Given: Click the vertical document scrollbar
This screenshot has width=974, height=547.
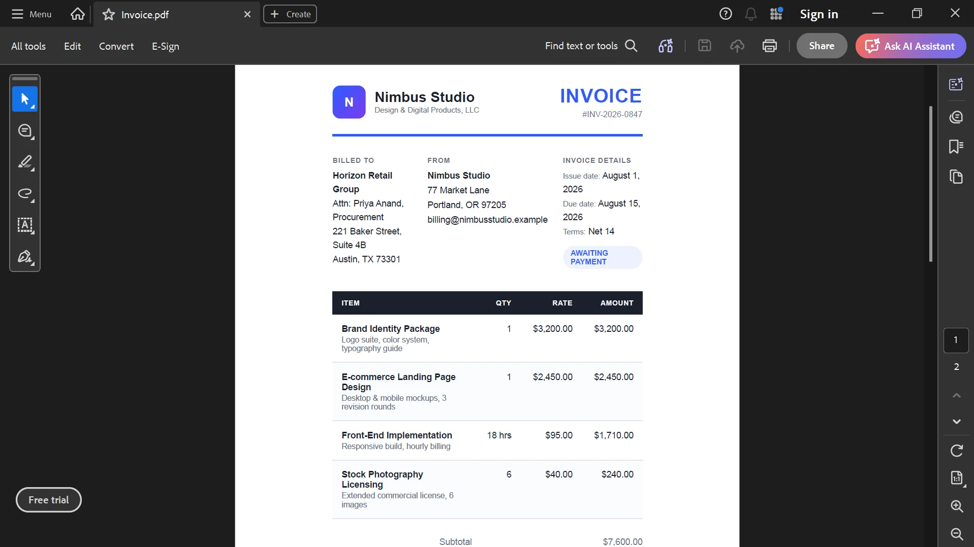Looking at the screenshot, I should click(930, 184).
